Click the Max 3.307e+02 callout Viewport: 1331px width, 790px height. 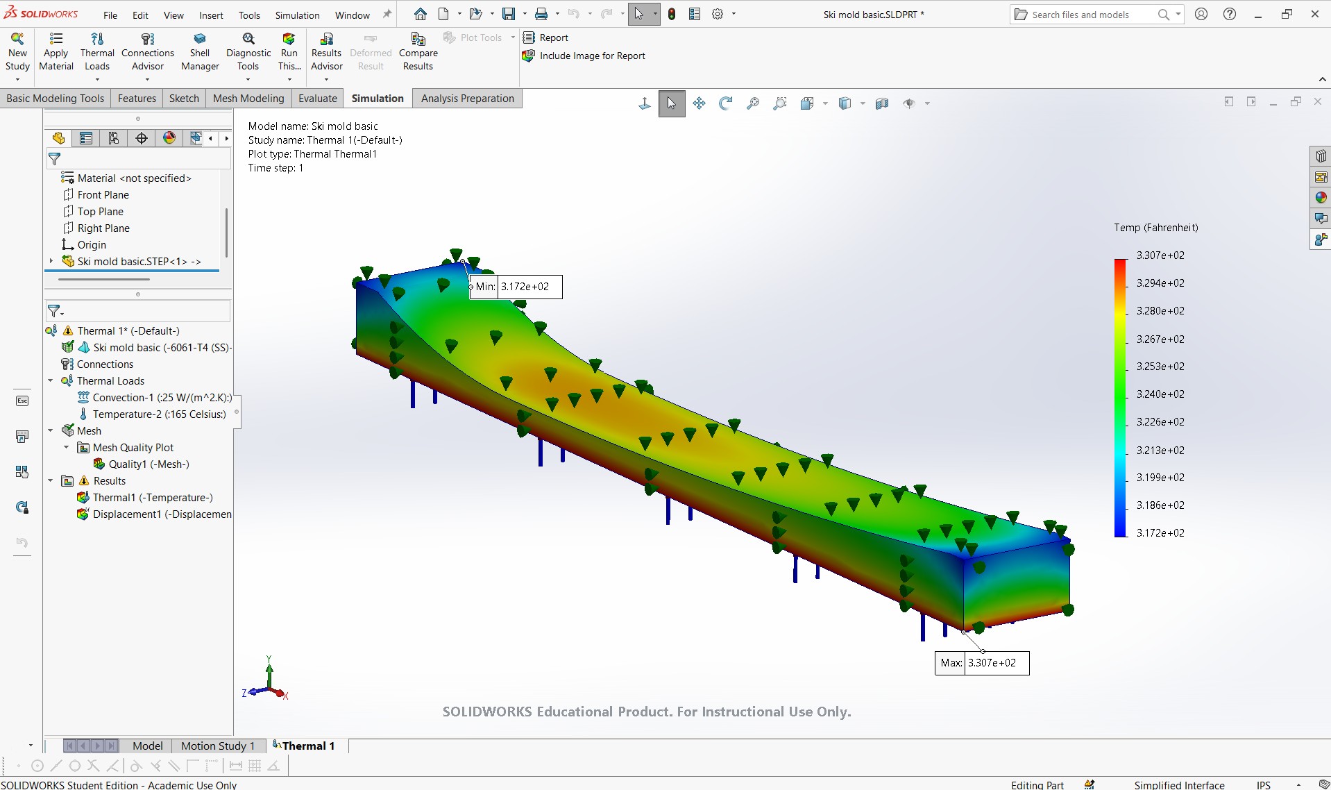(982, 663)
